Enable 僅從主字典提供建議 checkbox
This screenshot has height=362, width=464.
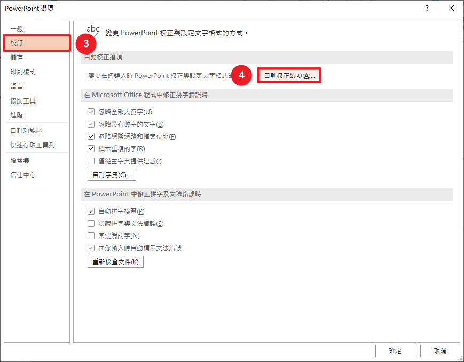click(91, 161)
